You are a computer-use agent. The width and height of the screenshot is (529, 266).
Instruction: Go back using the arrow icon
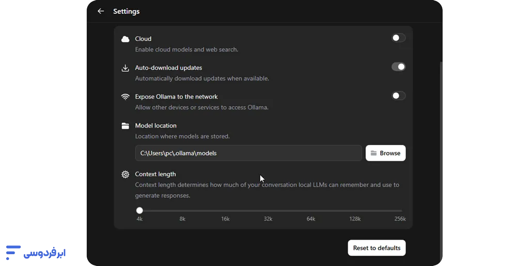pyautogui.click(x=101, y=11)
